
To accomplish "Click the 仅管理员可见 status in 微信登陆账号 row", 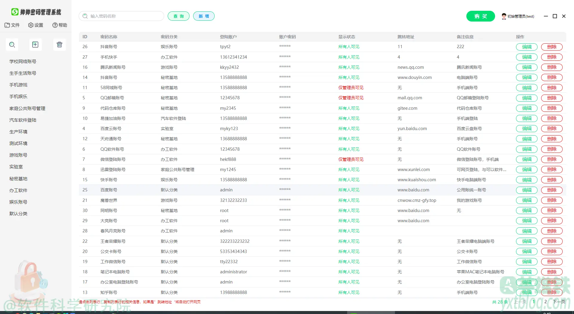I will point(351,159).
